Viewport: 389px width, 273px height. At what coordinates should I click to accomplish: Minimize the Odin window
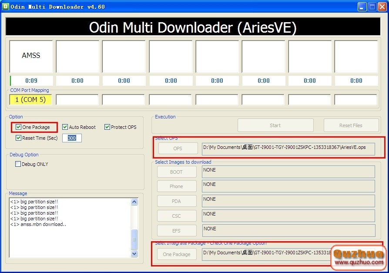pos(362,7)
